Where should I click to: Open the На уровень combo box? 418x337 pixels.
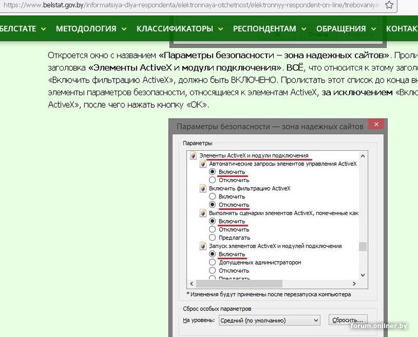(x=269, y=320)
